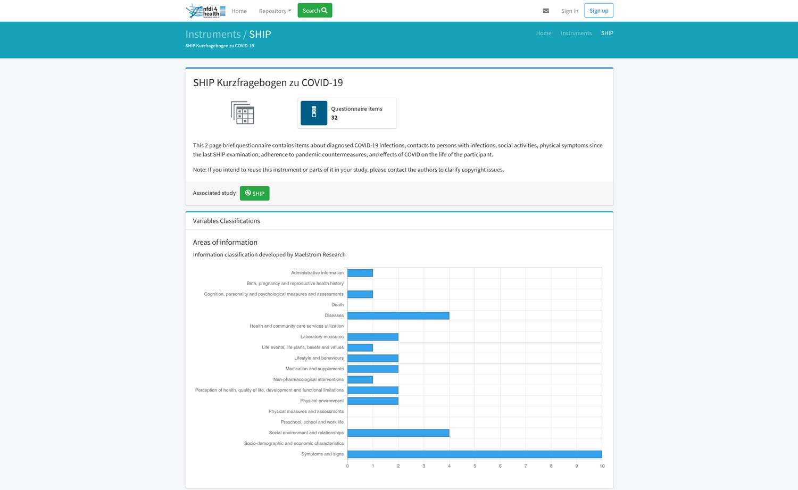Image resolution: width=798 pixels, height=490 pixels.
Task: Open the Repository dropdown menu
Action: (275, 11)
